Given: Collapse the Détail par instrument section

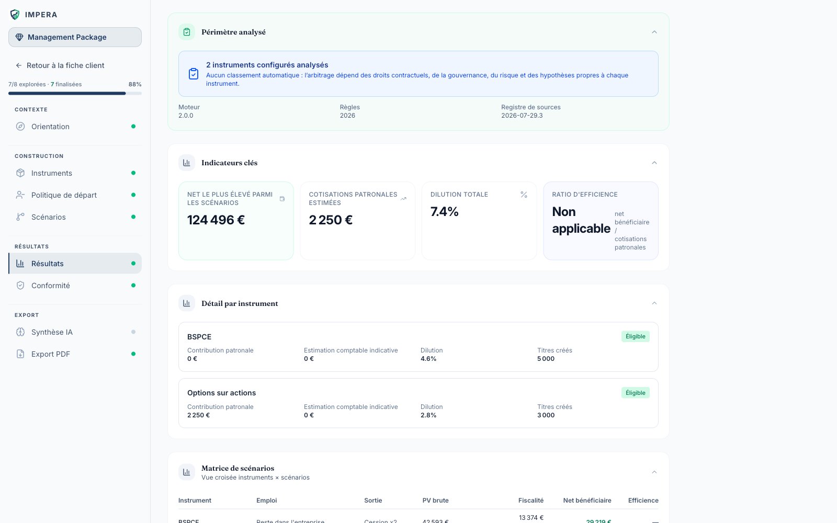Looking at the screenshot, I should tap(654, 303).
